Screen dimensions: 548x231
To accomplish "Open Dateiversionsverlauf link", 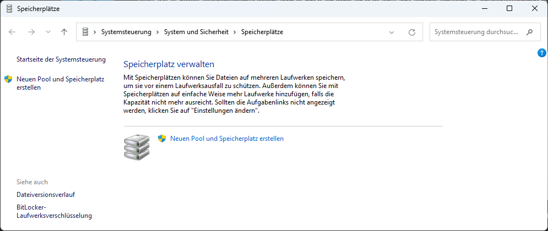I will click(46, 195).
